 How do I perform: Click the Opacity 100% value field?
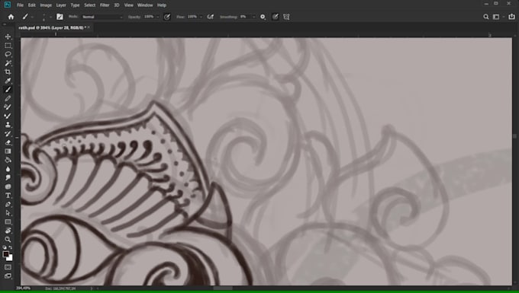click(149, 17)
